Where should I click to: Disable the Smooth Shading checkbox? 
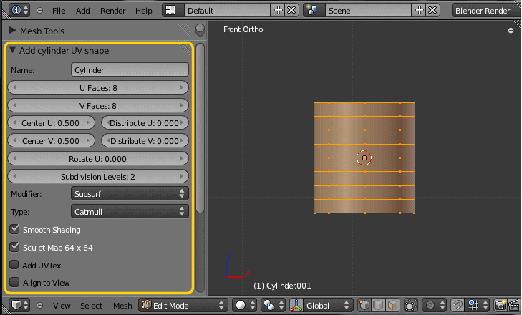click(14, 230)
